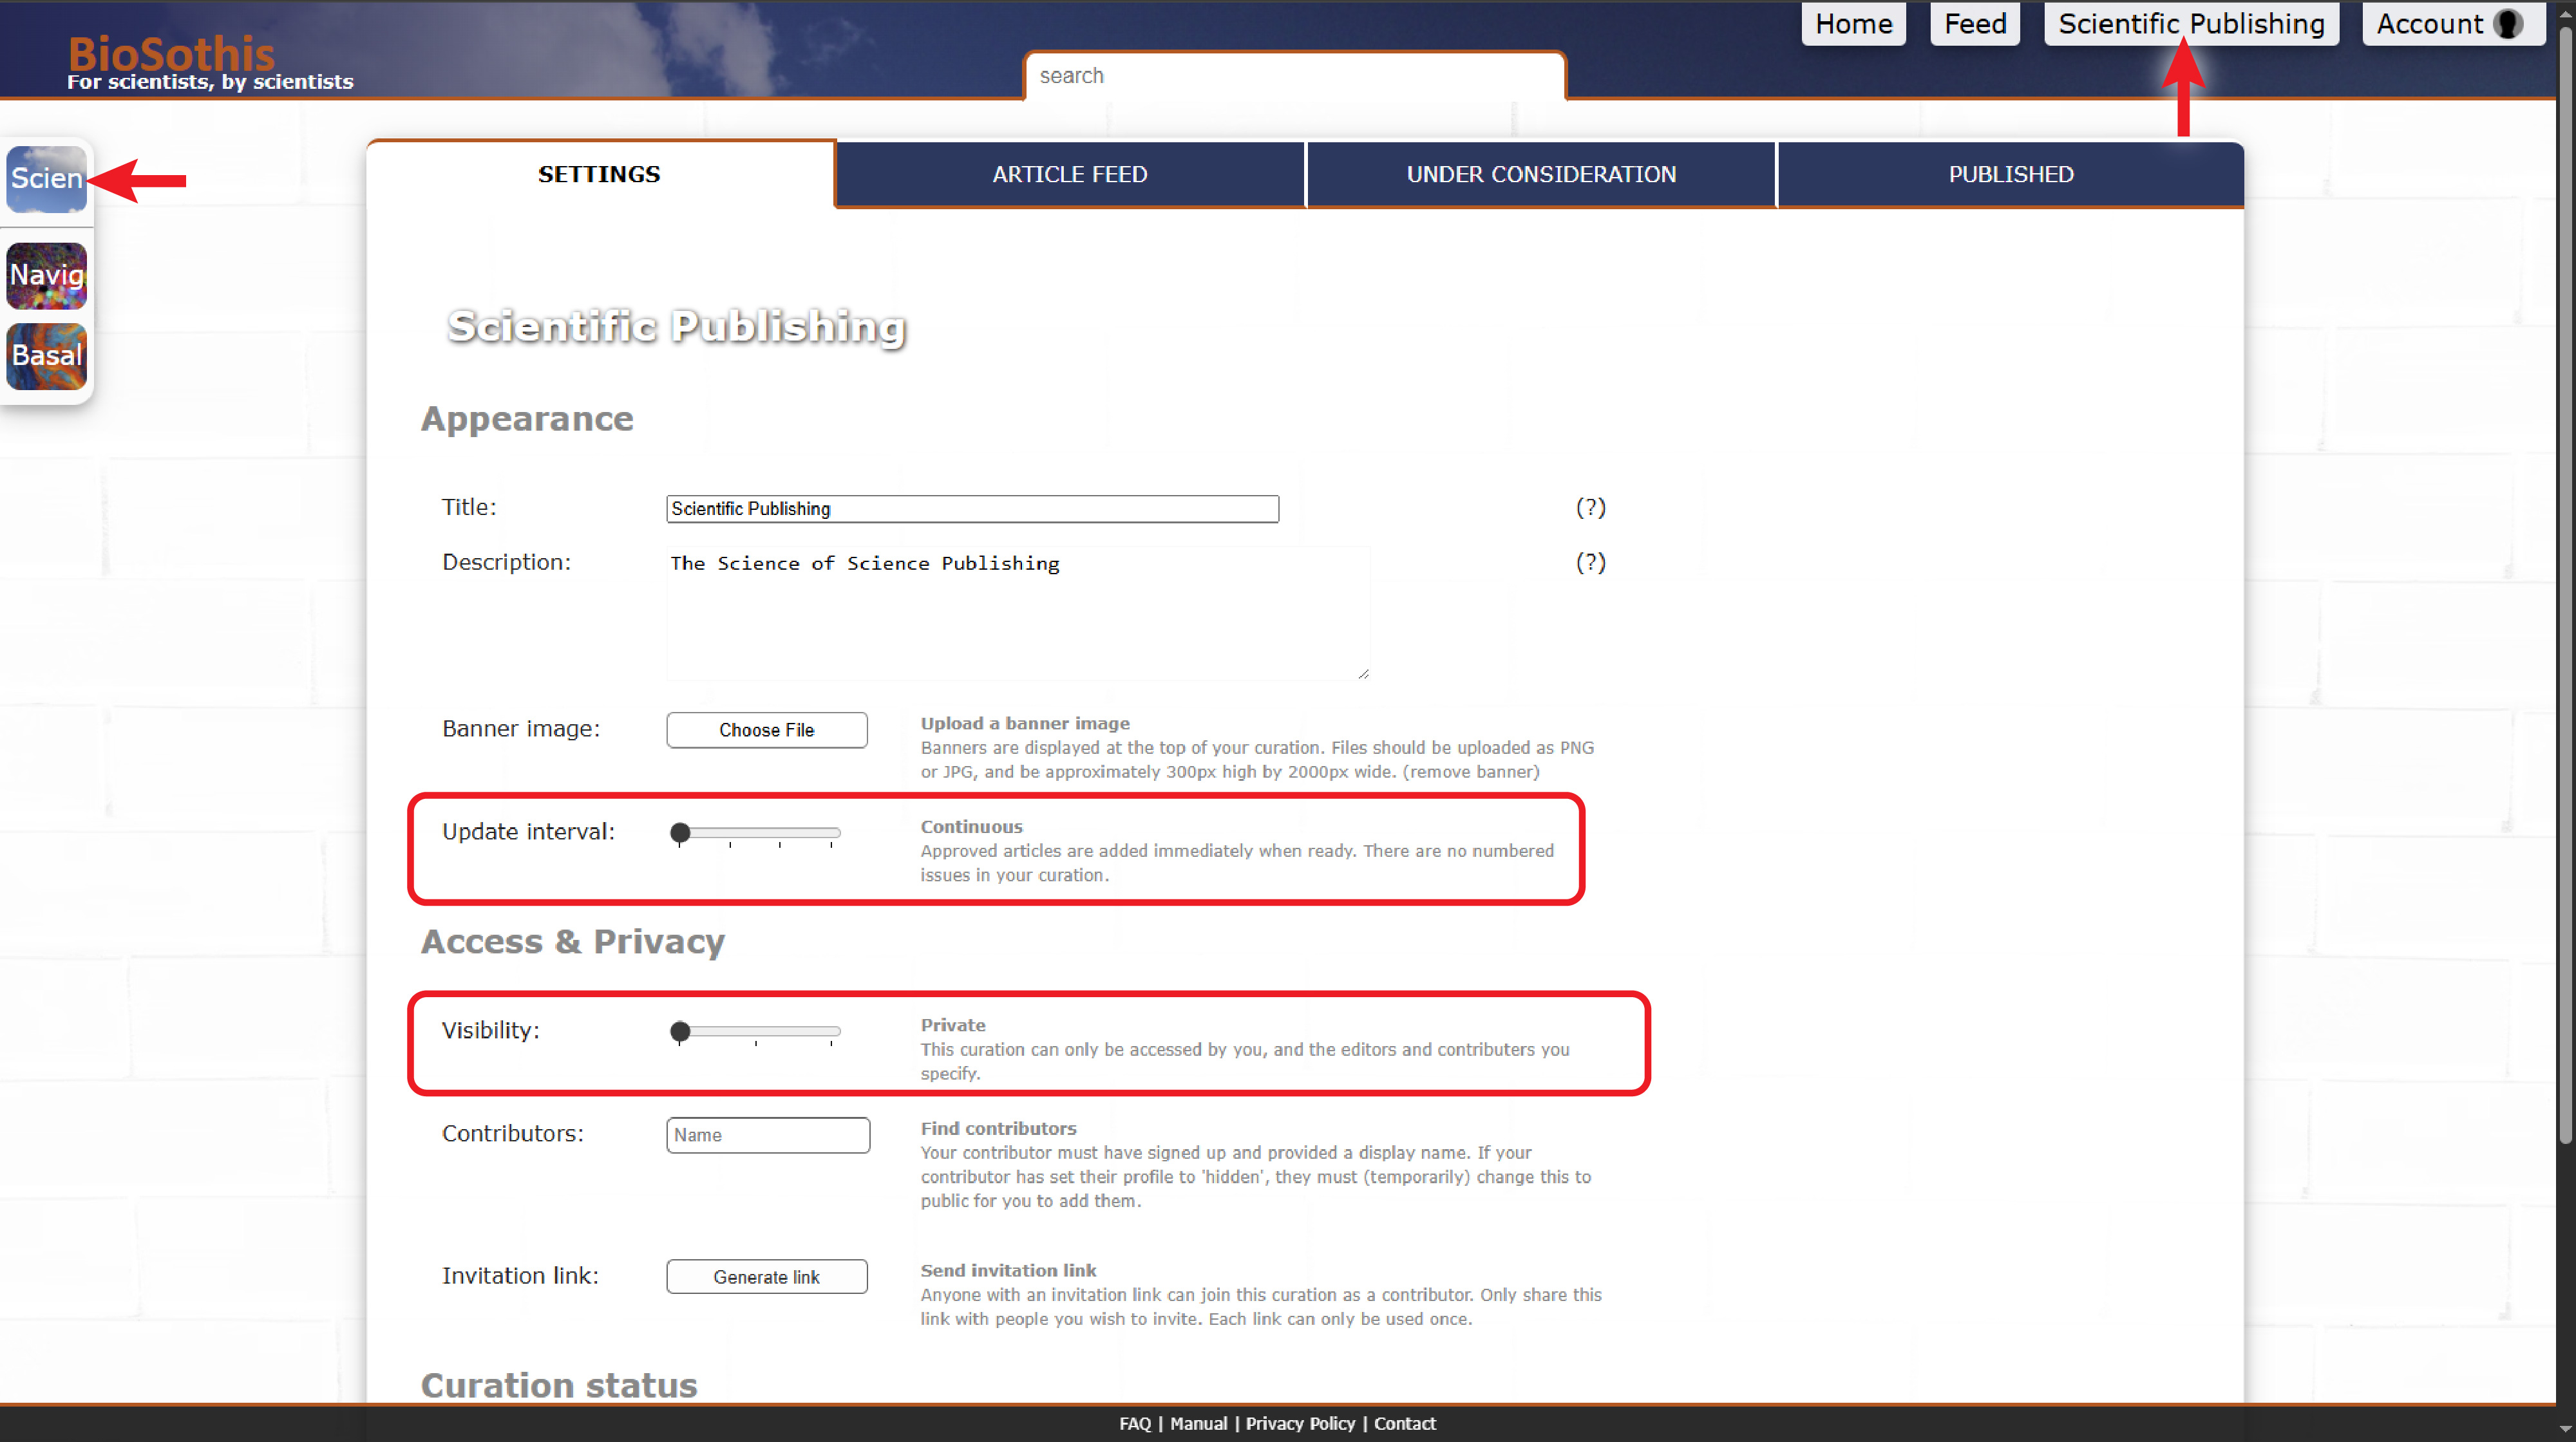This screenshot has width=2576, height=1442.
Task: Click the Account profile avatar icon
Action: [x=2508, y=24]
